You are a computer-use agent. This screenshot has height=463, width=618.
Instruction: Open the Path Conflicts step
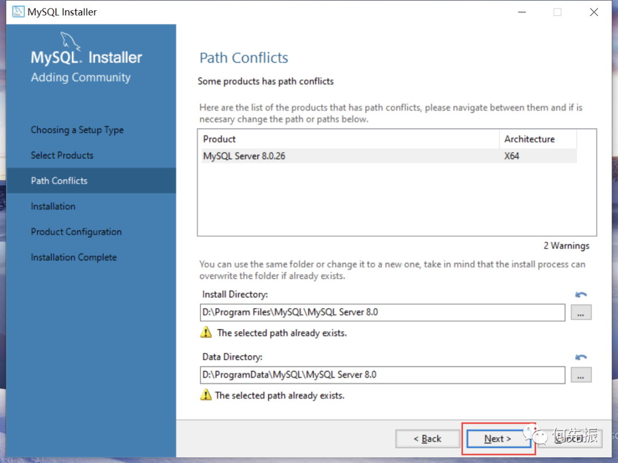pos(91,181)
